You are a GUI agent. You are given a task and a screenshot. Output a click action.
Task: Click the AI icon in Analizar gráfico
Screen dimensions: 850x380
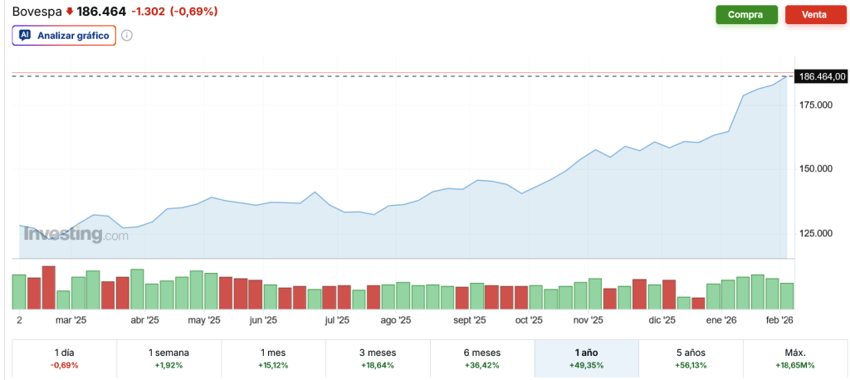24,36
